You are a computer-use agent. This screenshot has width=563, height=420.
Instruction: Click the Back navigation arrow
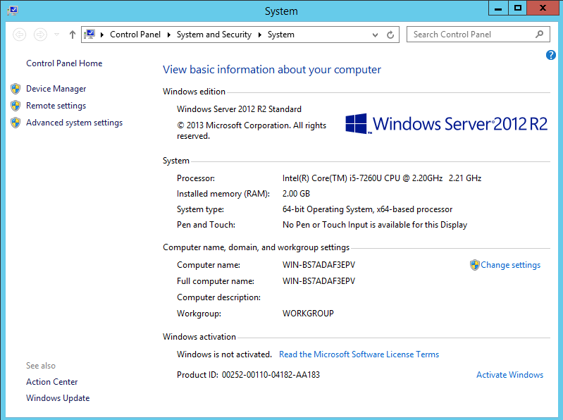coord(20,35)
